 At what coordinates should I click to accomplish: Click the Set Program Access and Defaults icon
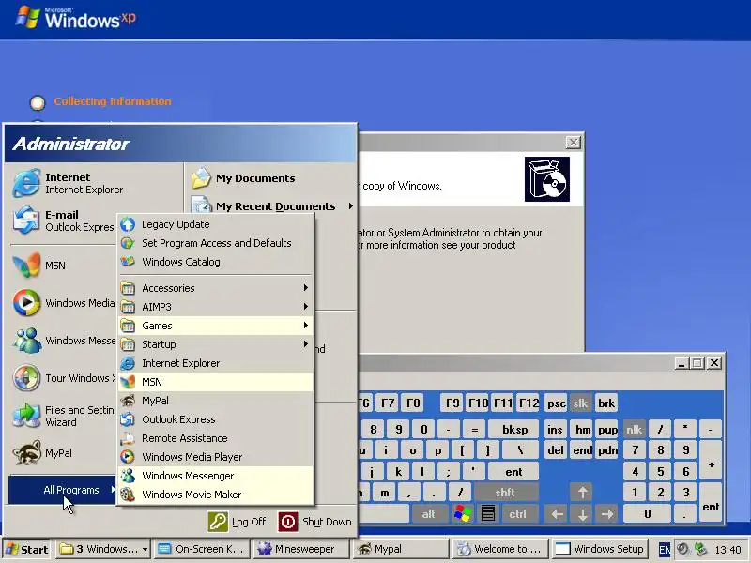(x=128, y=243)
